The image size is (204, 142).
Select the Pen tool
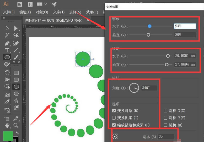point(7,43)
